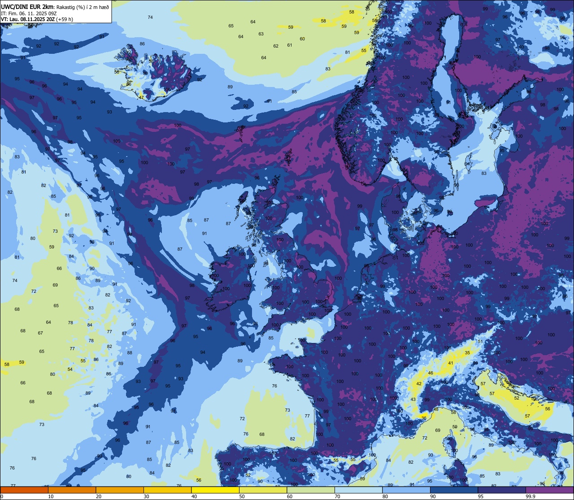The image size is (574, 500).
Task: Click the 0–10% dark orange legend swatch
Action: click(x=24, y=490)
